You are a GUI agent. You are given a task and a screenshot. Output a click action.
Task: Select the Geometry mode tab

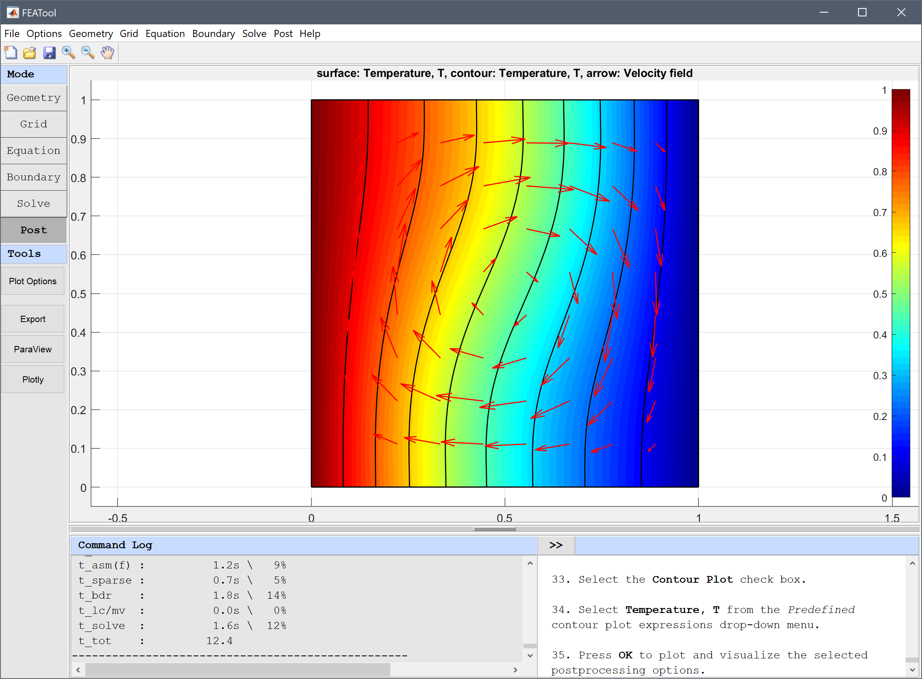coord(34,98)
